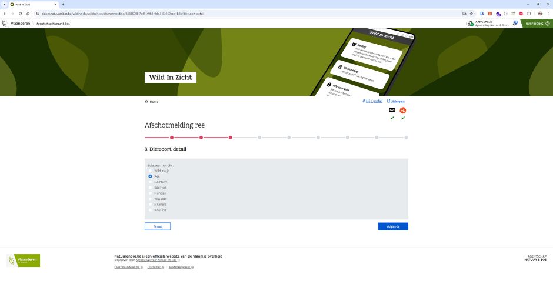This screenshot has width=553, height=294.
Task: Open the Mijn profiel link
Action: (x=372, y=101)
